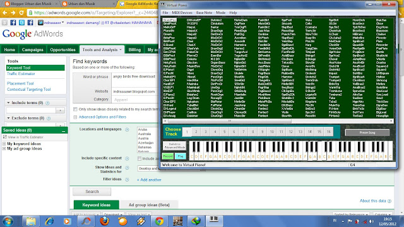Switch to the Campaigns tab
The height and width of the screenshot is (227, 404).
click(x=32, y=50)
